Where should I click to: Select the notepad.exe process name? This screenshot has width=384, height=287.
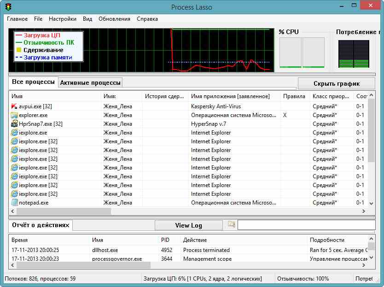[34, 203]
